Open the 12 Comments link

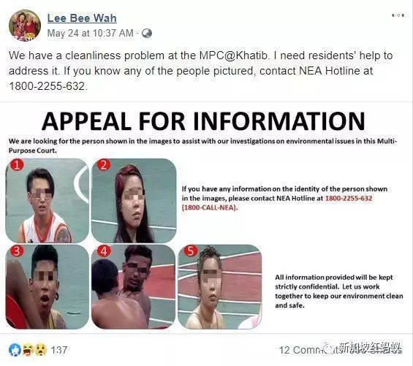tap(308, 350)
